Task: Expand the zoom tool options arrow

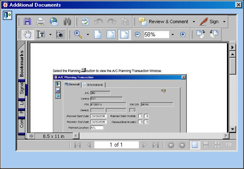Action: [88, 34]
